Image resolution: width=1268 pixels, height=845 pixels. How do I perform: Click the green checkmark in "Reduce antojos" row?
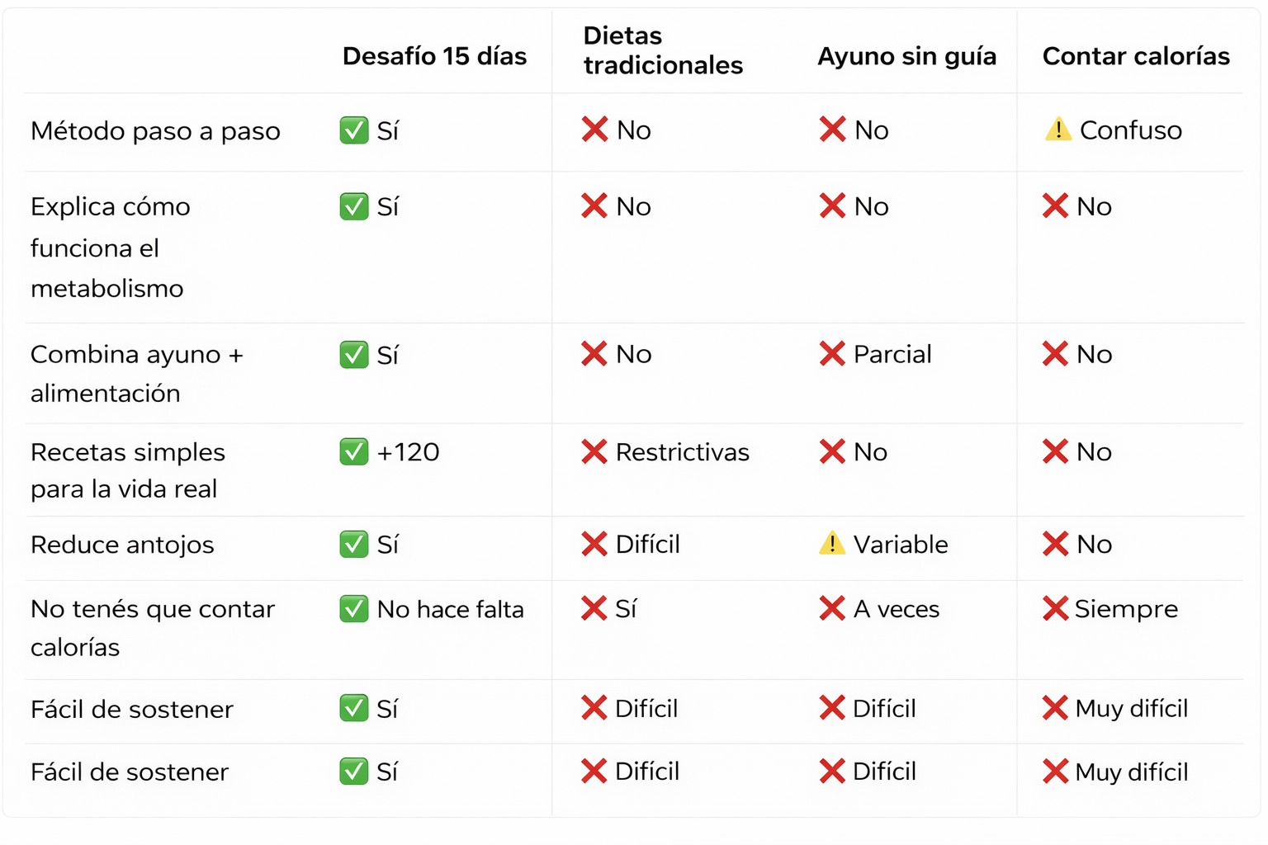click(354, 544)
